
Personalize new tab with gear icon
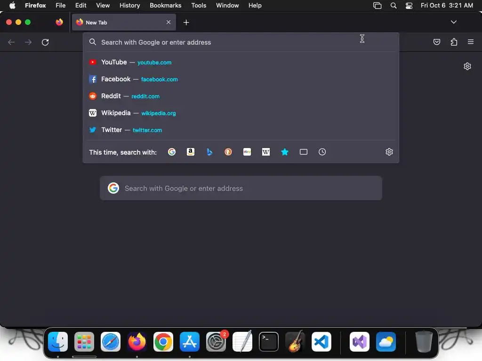(x=467, y=66)
